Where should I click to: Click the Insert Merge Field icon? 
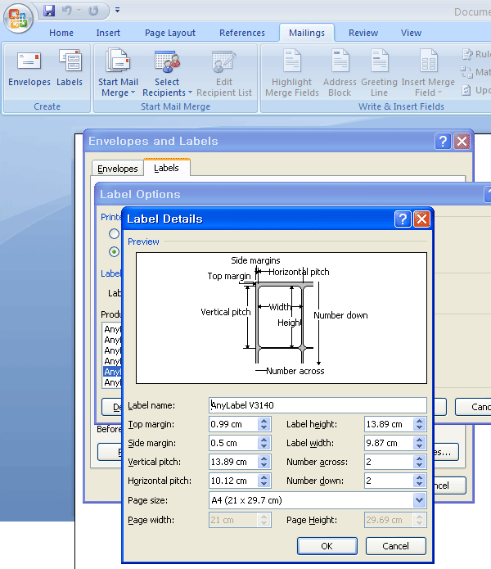point(428,61)
